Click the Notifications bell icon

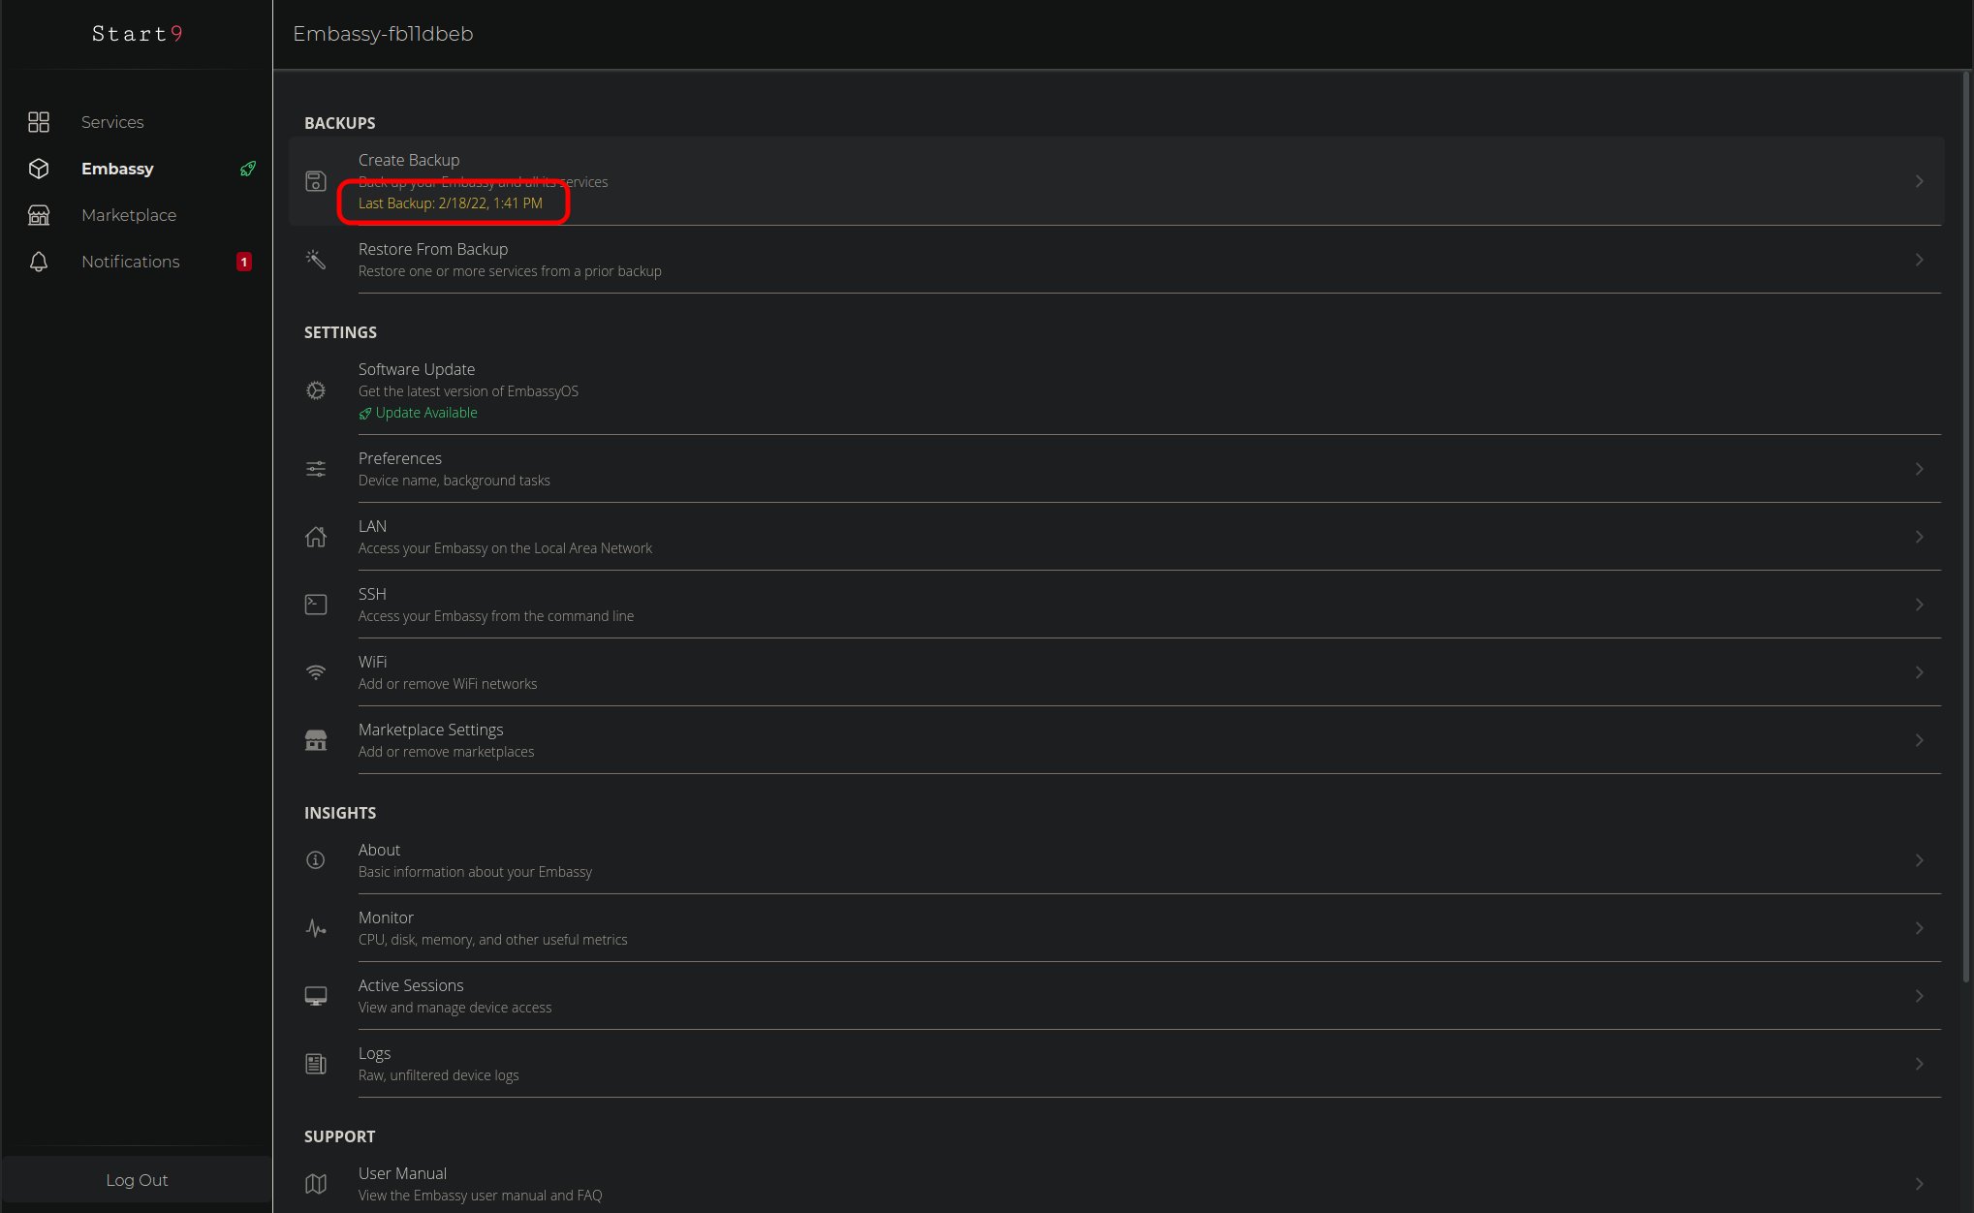pyautogui.click(x=39, y=262)
